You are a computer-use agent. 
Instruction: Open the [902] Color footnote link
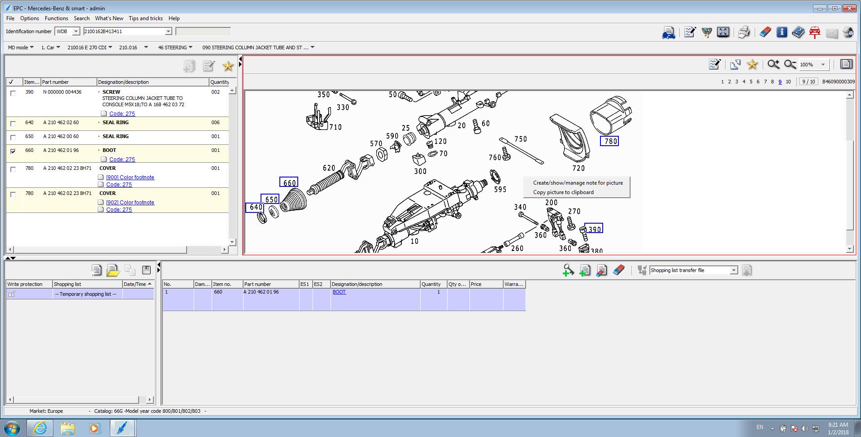point(130,203)
